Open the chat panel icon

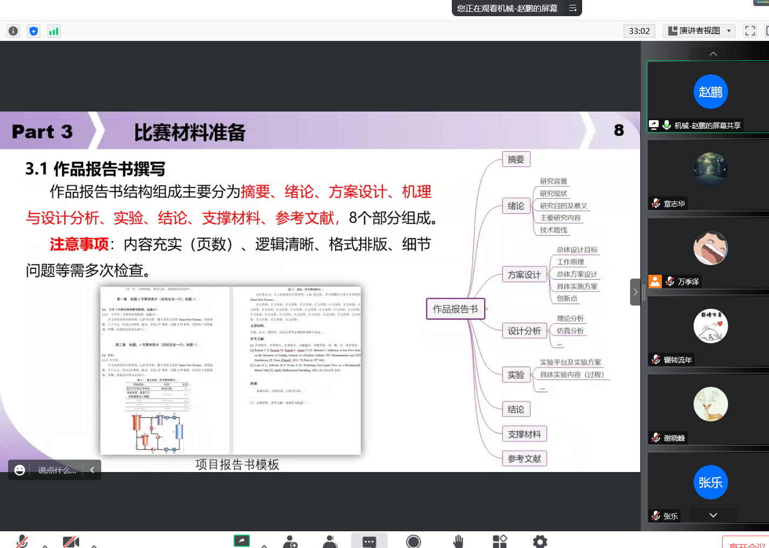coord(369,541)
